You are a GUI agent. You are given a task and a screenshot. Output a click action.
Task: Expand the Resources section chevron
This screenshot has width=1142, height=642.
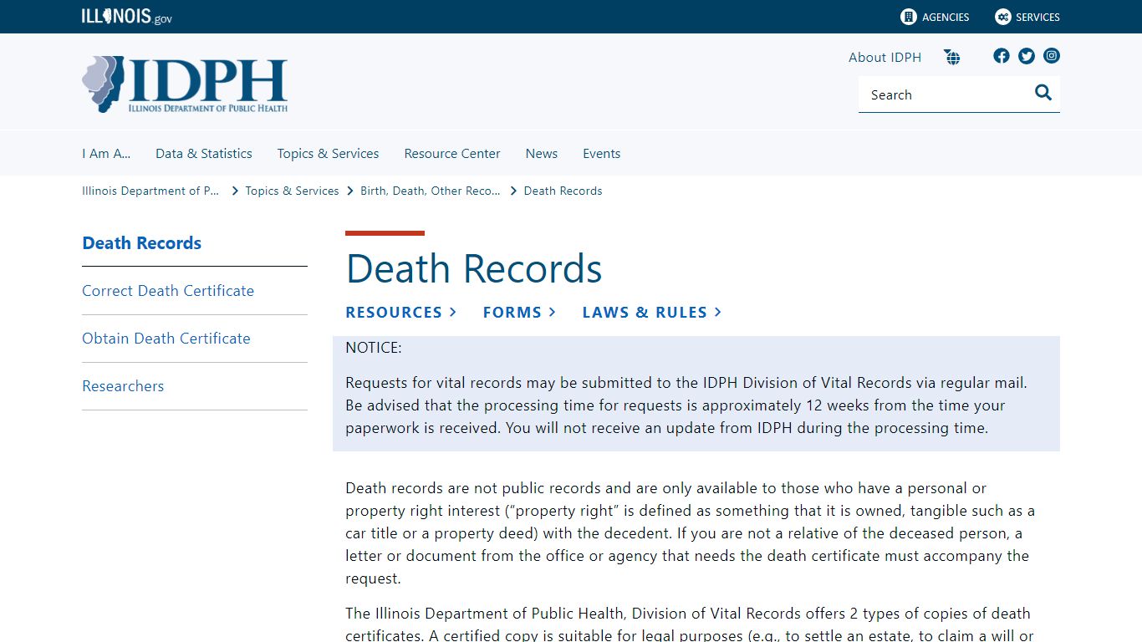[x=453, y=312]
